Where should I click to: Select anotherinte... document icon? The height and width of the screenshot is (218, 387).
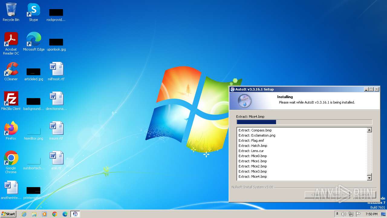pyautogui.click(x=11, y=190)
